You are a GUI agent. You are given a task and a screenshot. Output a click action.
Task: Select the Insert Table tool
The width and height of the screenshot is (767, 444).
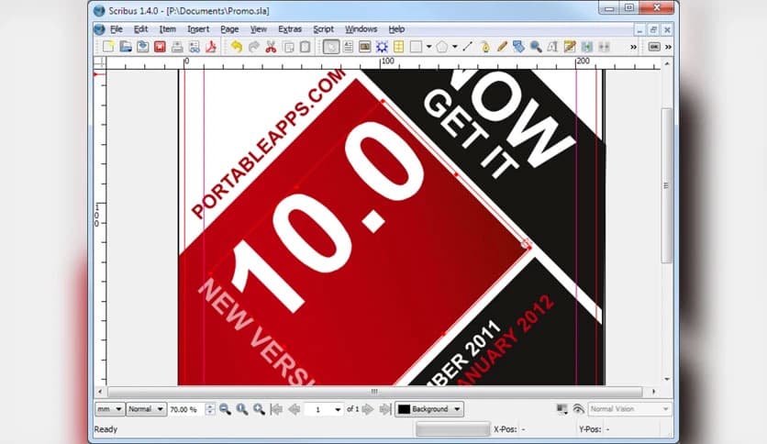click(x=399, y=47)
